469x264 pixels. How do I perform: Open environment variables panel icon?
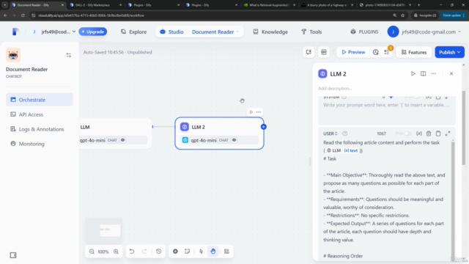click(324, 52)
